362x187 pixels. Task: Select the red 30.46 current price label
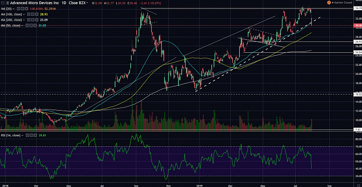point(357,26)
